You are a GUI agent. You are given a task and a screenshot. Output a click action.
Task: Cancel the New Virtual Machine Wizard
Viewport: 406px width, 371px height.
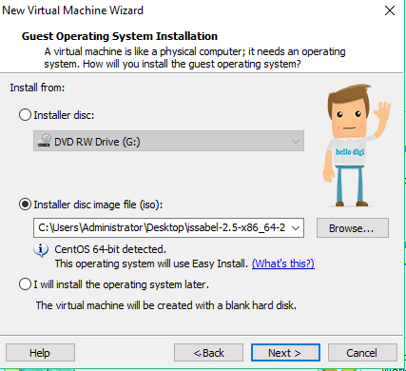(362, 353)
